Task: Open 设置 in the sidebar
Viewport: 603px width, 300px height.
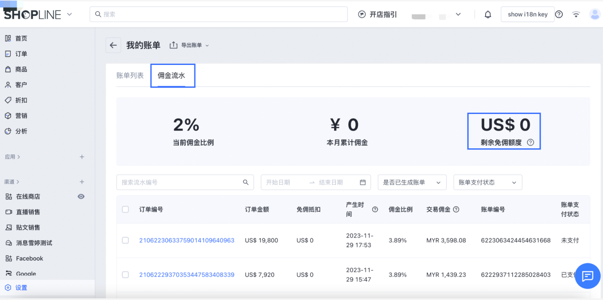Action: [x=21, y=287]
